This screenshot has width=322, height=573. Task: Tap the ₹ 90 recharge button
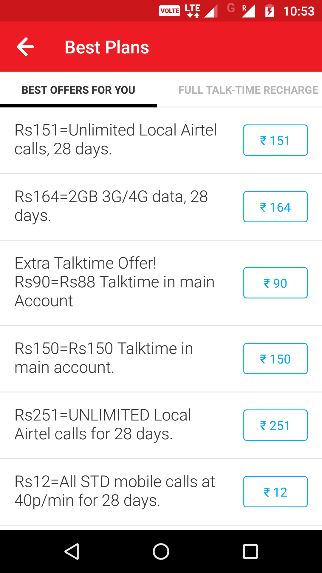(275, 283)
